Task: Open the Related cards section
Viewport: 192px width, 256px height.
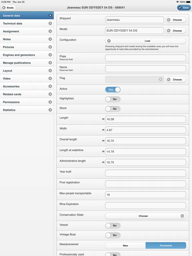Action: click(27, 94)
